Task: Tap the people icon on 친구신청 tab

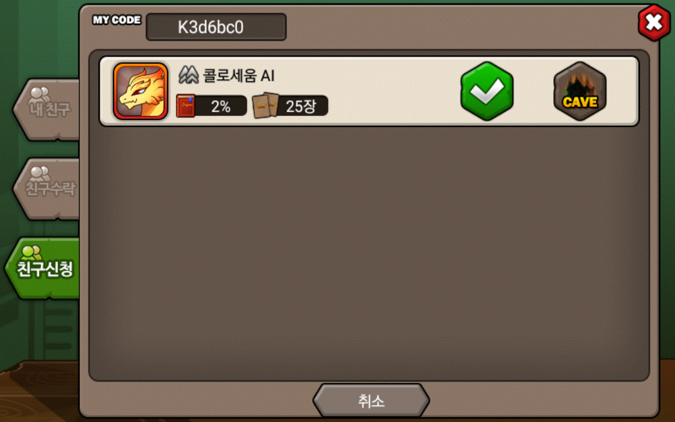Action: click(32, 253)
